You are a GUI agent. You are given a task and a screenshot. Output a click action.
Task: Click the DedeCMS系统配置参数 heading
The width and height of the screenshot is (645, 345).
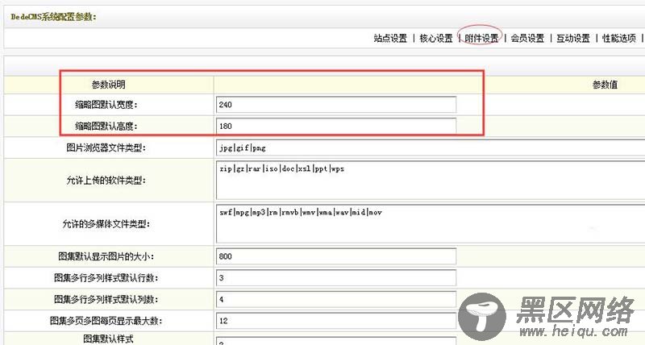point(53,17)
